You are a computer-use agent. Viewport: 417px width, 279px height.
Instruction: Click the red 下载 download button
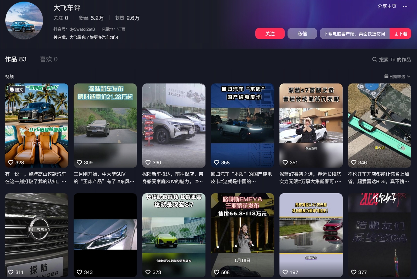coord(401,34)
